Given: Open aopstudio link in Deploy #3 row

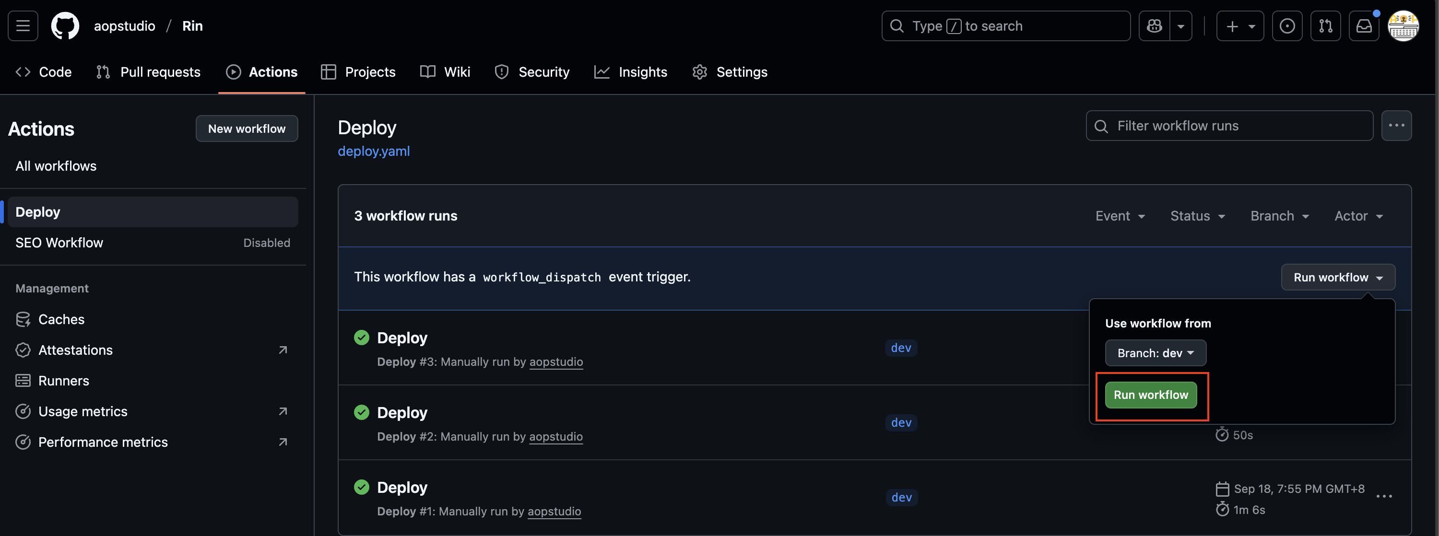Looking at the screenshot, I should [556, 362].
